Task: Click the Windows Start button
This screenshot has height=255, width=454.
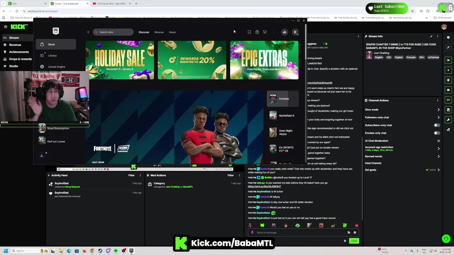Action: tap(6, 251)
